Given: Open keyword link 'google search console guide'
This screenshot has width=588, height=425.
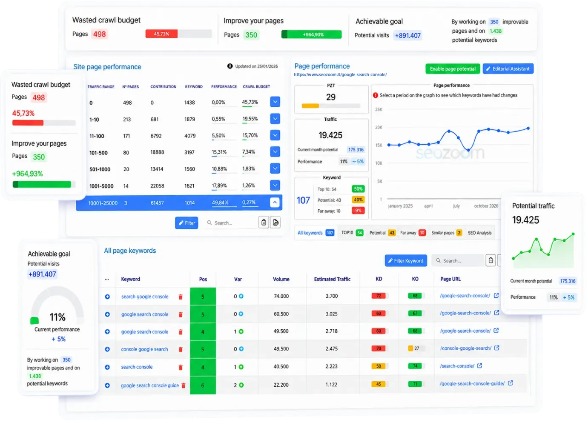Looking at the screenshot, I should (x=150, y=385).
